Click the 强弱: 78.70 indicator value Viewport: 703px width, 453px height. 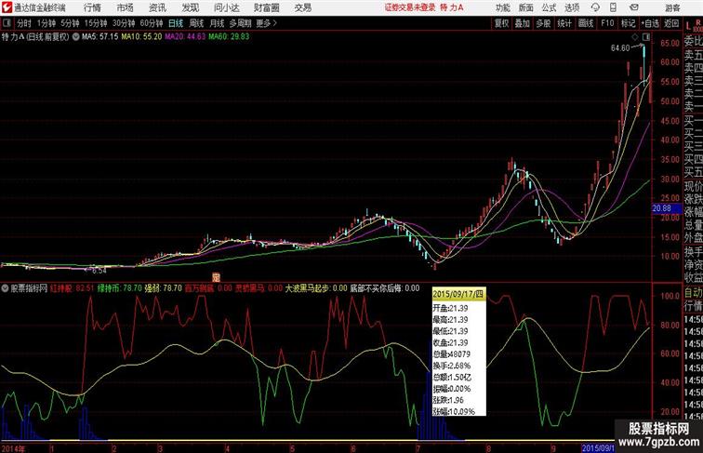[x=164, y=288]
